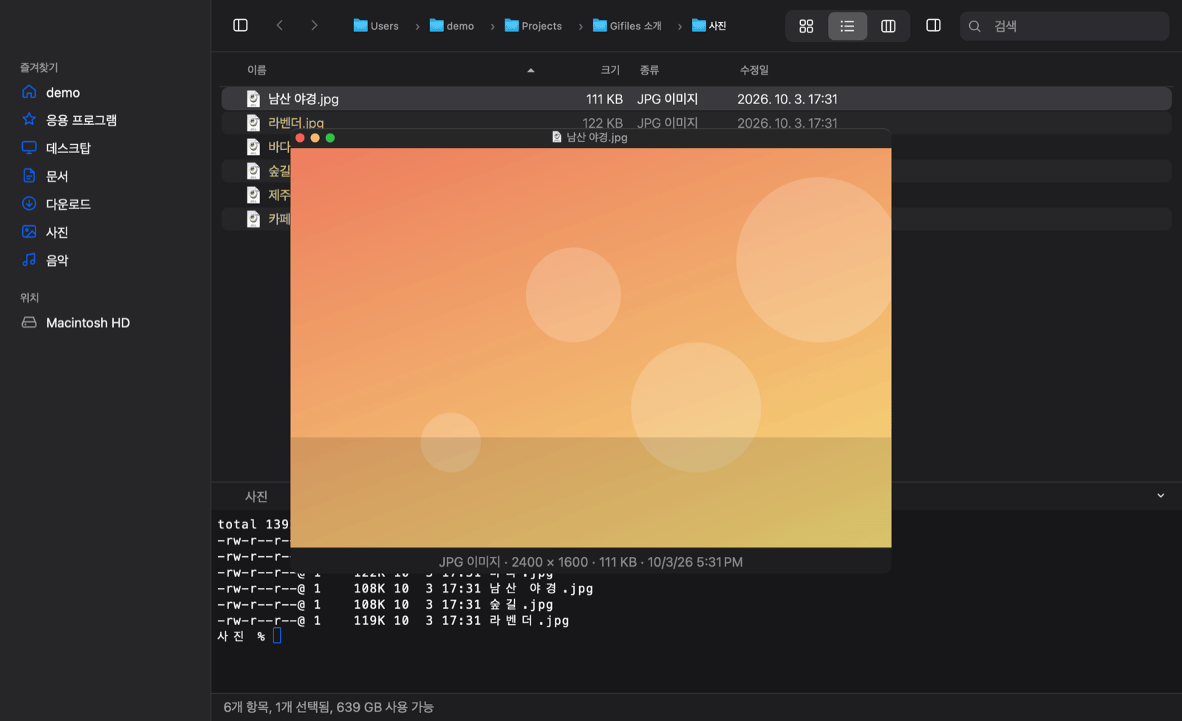Switch to column view
Image resolution: width=1182 pixels, height=721 pixels.
point(889,26)
